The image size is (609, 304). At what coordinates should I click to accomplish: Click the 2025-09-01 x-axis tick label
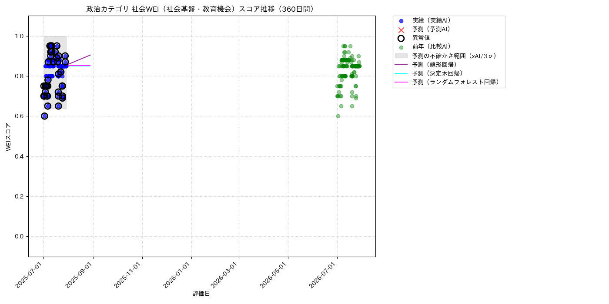click(x=82, y=276)
